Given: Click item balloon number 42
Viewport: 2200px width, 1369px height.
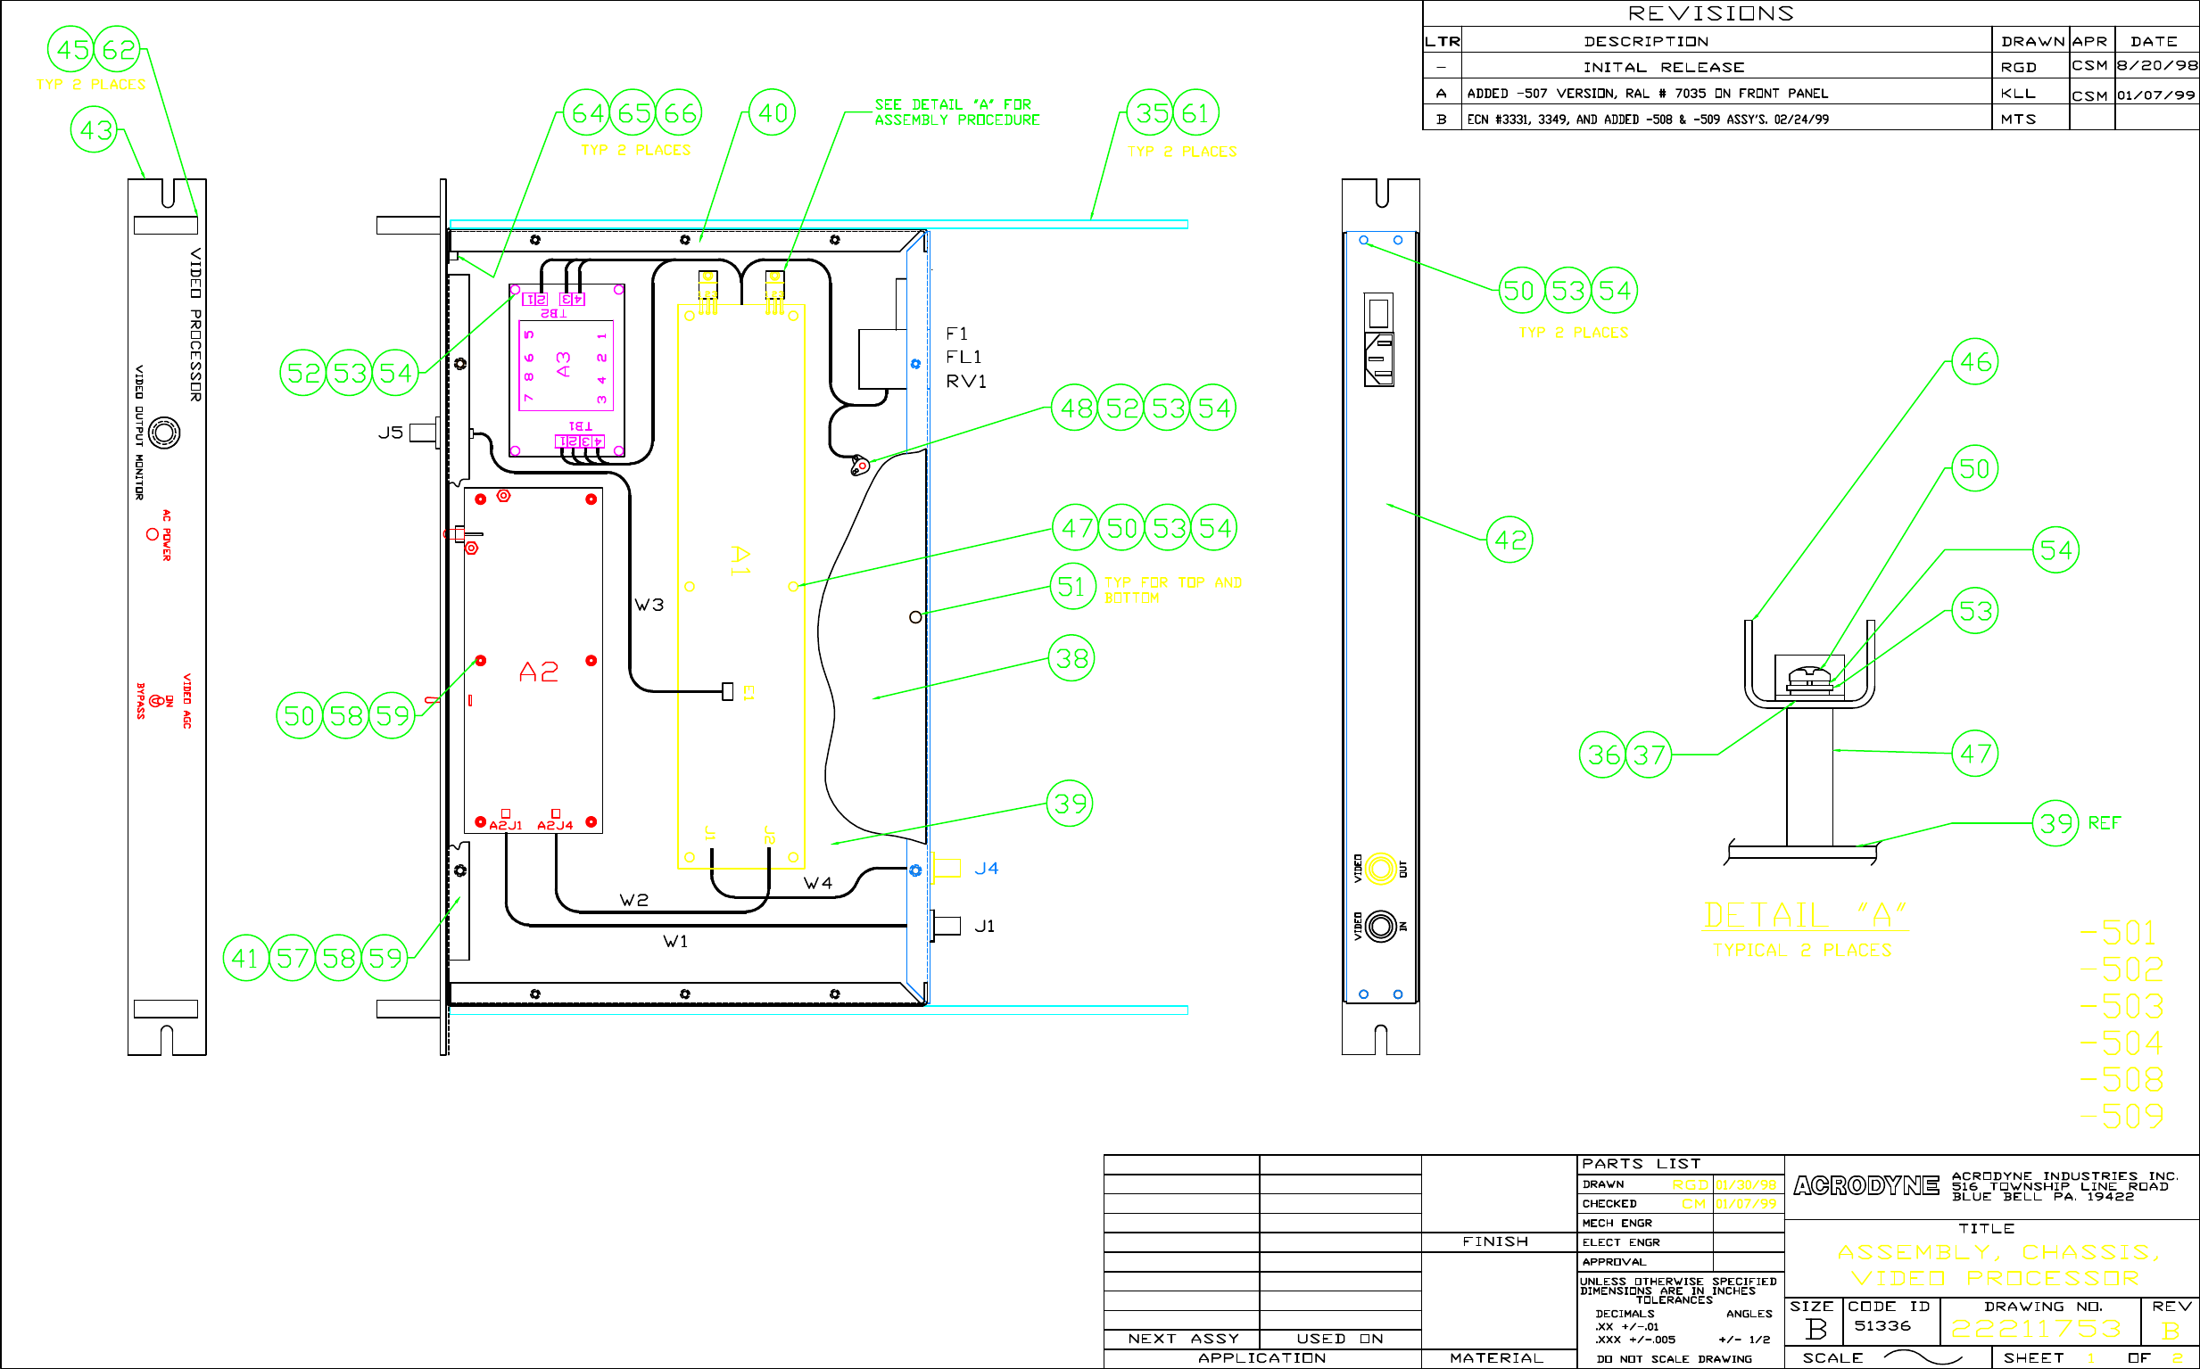Looking at the screenshot, I should 1509,540.
